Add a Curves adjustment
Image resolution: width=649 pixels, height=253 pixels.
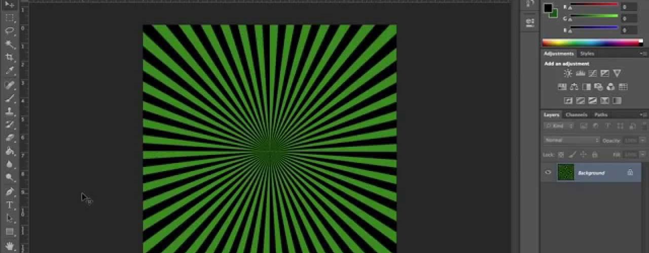pyautogui.click(x=592, y=73)
